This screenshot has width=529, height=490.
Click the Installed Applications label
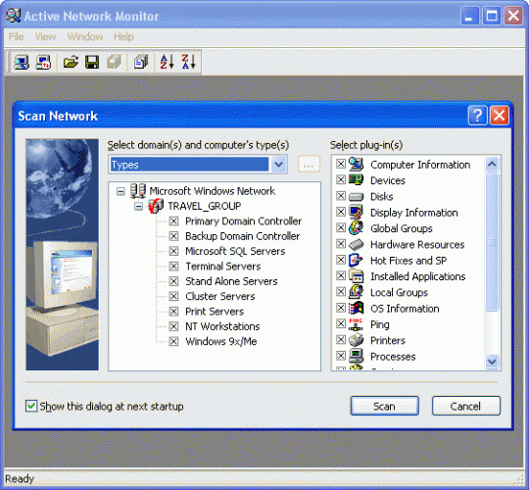tap(418, 276)
